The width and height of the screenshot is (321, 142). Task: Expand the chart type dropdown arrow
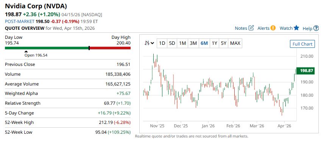pos(152,43)
